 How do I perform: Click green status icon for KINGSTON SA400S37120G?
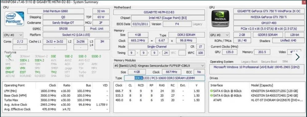[x=211, y=91]
